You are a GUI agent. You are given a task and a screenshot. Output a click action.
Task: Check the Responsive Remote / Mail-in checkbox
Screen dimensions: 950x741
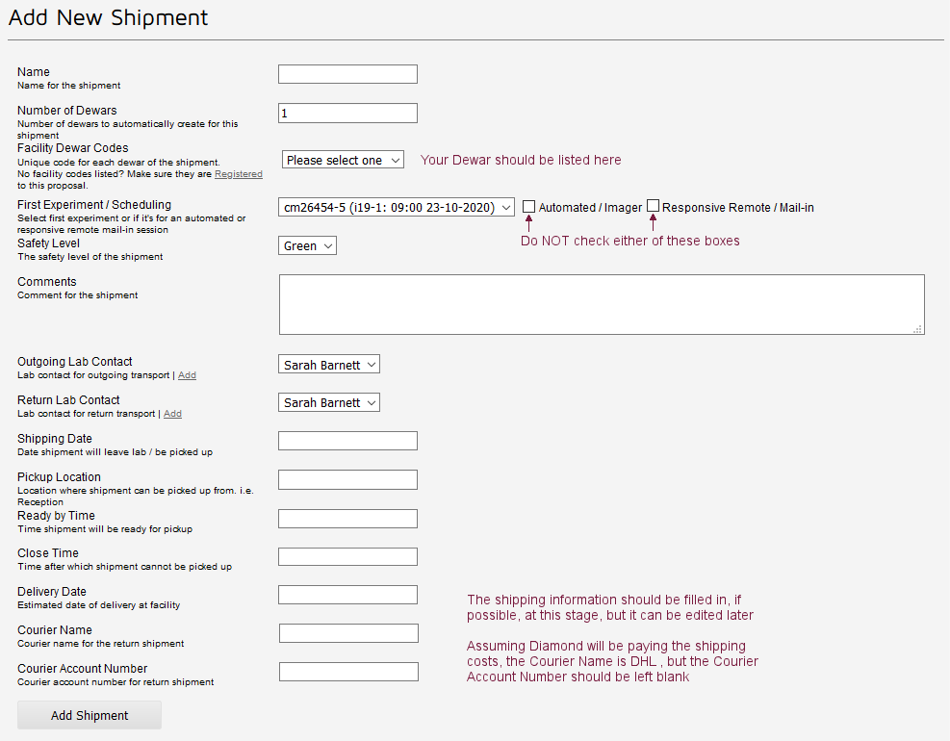click(653, 206)
